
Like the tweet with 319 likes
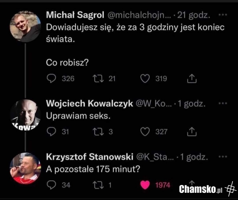point(145,79)
